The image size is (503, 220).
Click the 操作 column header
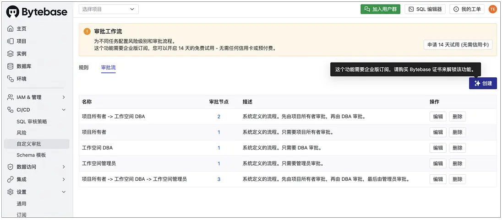tap(435, 102)
